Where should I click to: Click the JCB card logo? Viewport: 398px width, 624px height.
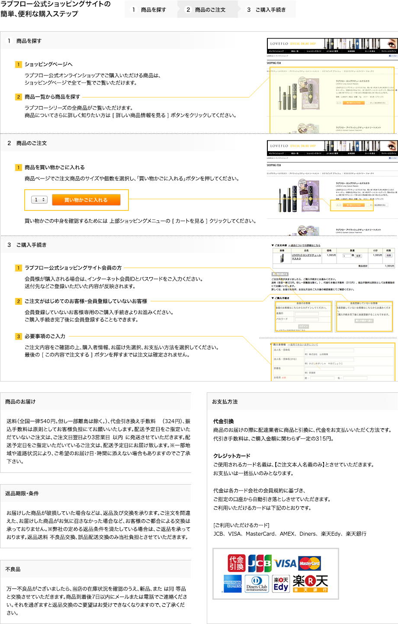click(x=260, y=563)
